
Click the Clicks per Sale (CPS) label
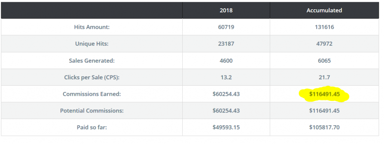[x=92, y=77]
